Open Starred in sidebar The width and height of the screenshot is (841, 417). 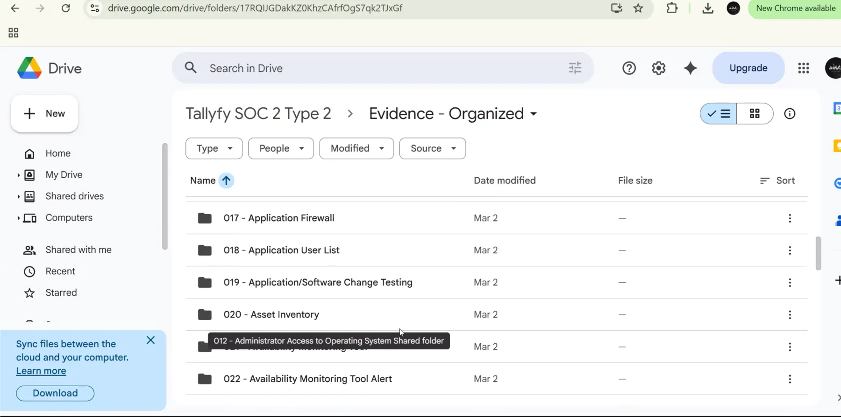pyautogui.click(x=61, y=293)
